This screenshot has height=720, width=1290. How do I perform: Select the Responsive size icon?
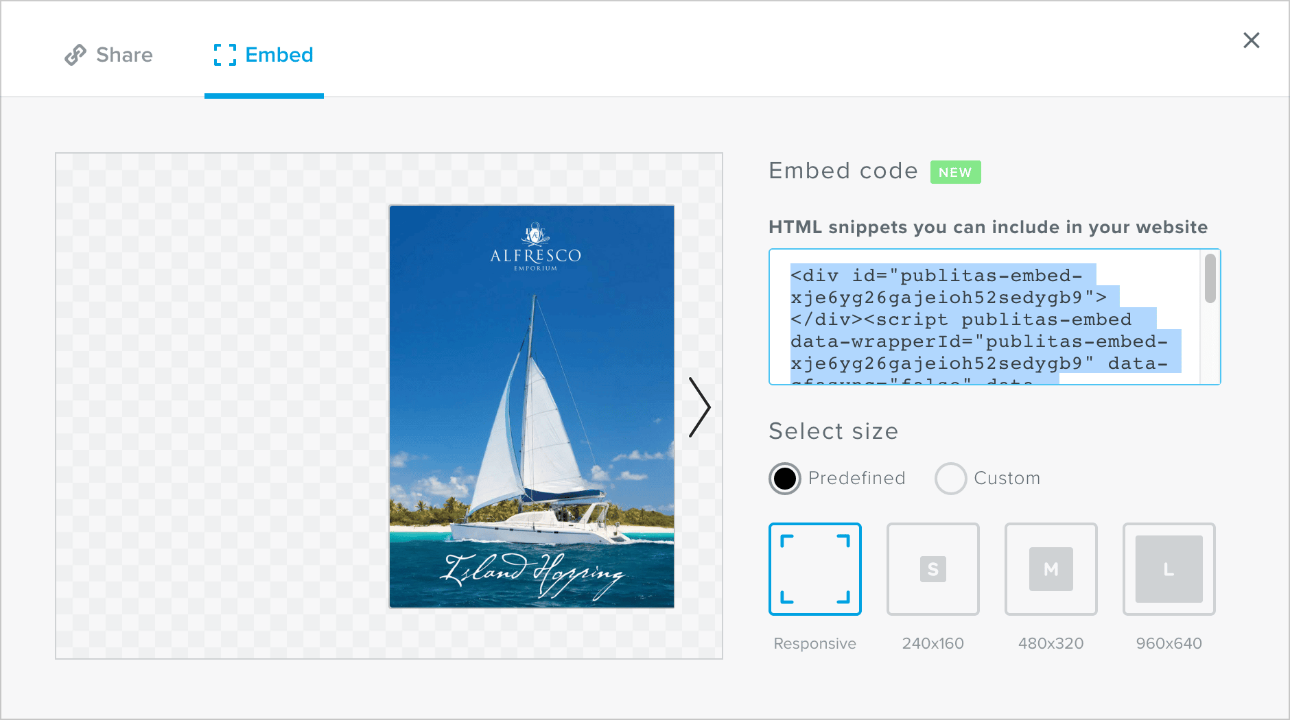click(814, 569)
